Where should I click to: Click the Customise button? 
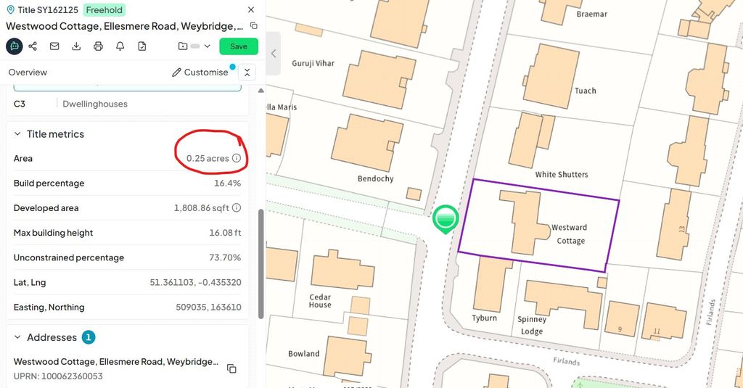[x=200, y=73]
